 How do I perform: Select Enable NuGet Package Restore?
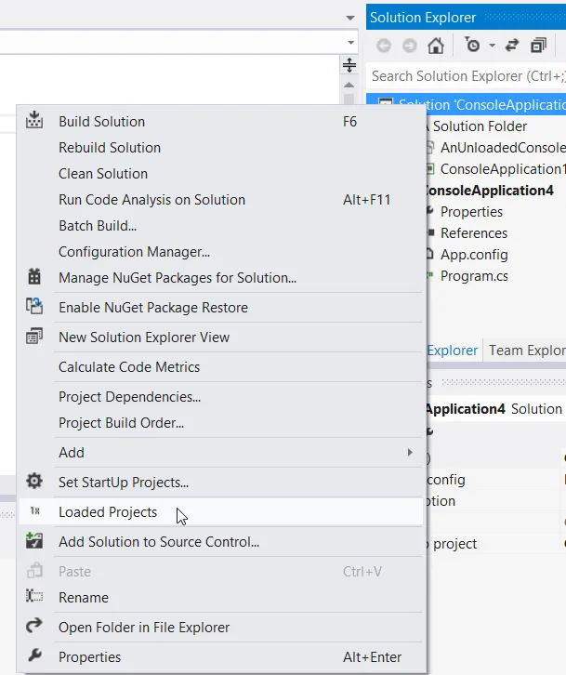pyautogui.click(x=221, y=308)
